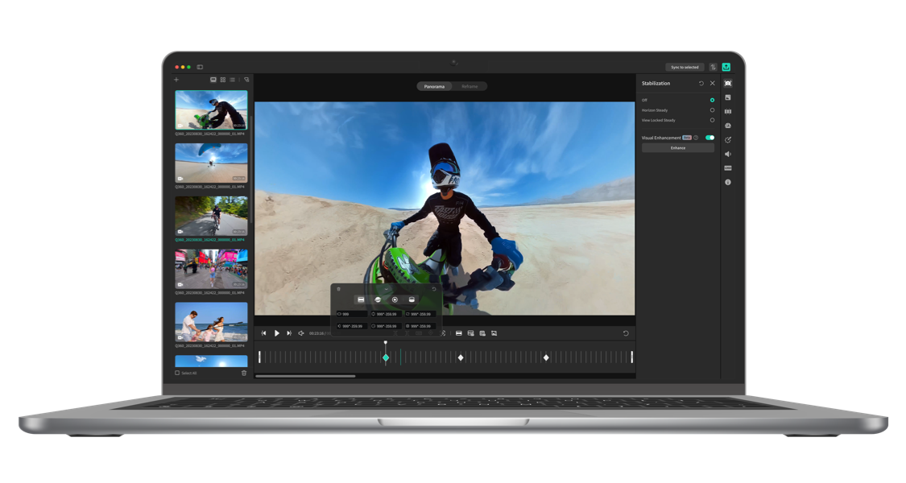Viewport: 906px width, 483px height.
Task: Click the Enhance button
Action: [678, 148]
